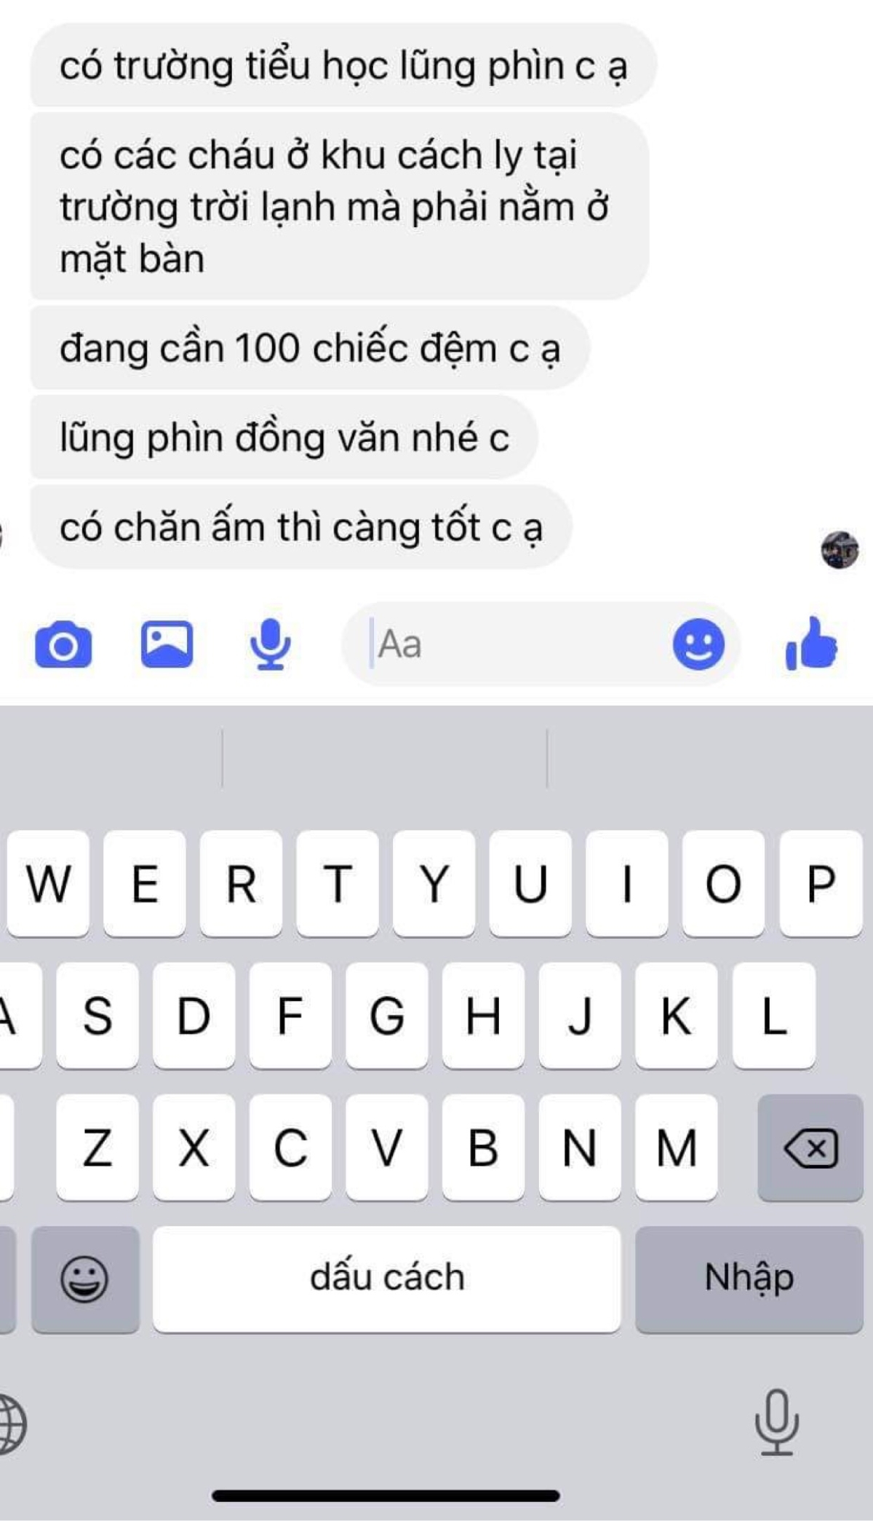The width and height of the screenshot is (873, 1521).
Task: Tap the keyboard emoji key
Action: [85, 1279]
